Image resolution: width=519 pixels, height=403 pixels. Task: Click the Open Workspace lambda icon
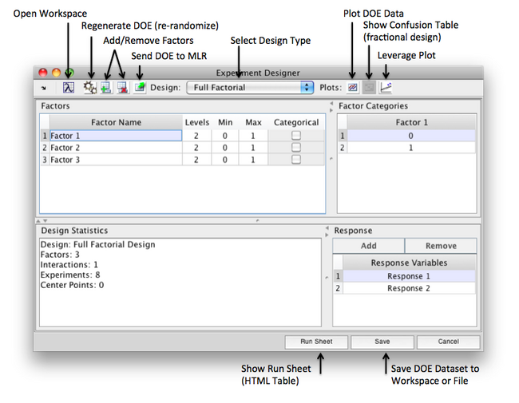pos(69,87)
